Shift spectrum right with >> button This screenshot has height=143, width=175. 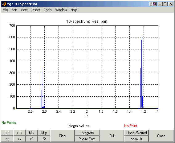coord(19,139)
